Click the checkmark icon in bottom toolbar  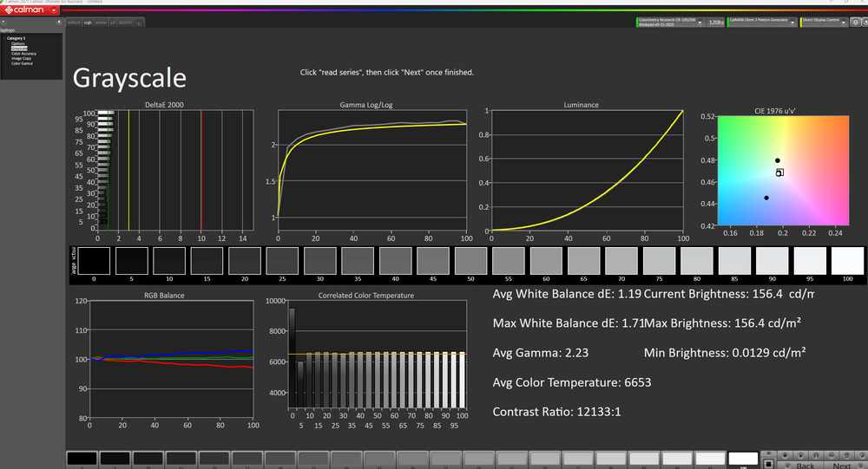(862, 455)
